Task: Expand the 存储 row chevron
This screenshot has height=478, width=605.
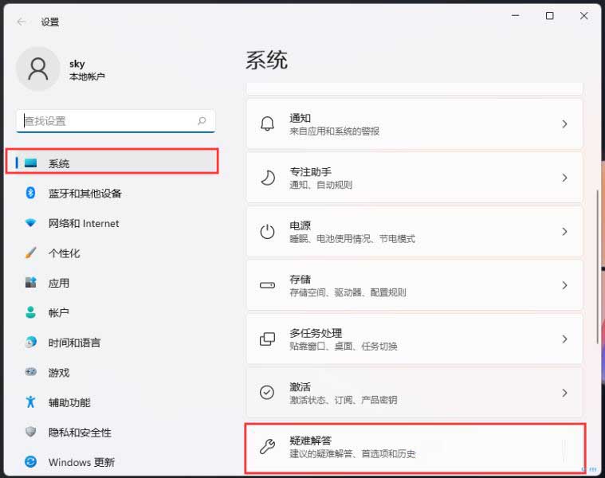Action: coord(564,285)
